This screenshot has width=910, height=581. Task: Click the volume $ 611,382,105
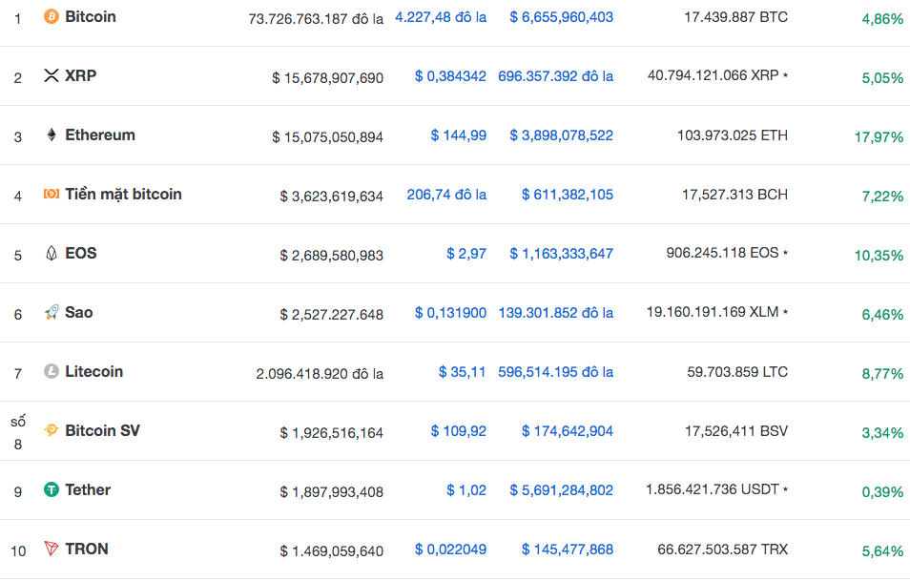pyautogui.click(x=567, y=195)
